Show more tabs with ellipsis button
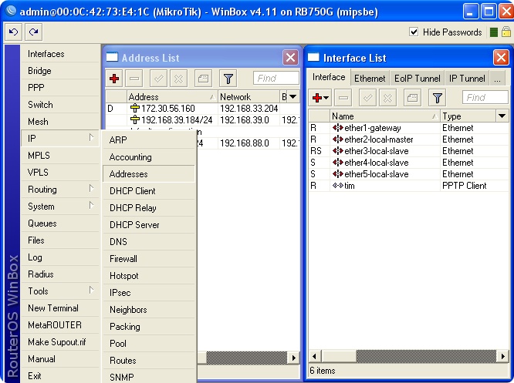The height and width of the screenshot is (383, 514). tap(497, 79)
